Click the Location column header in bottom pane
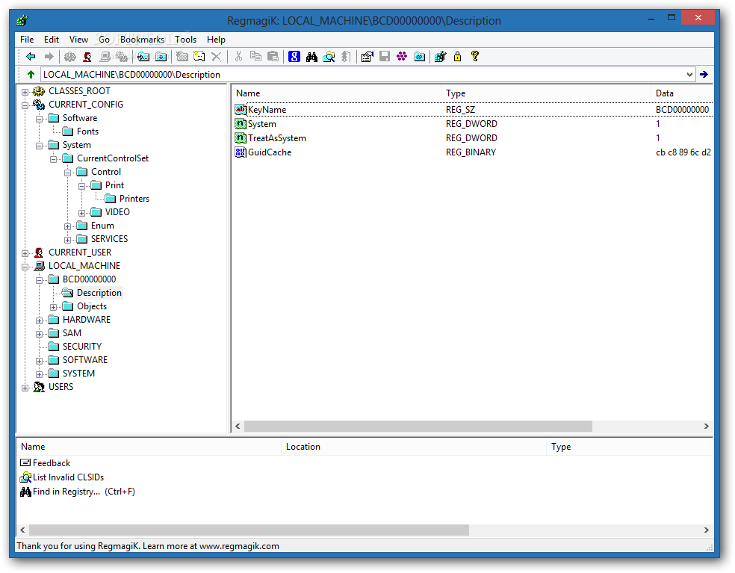The height and width of the screenshot is (573, 735). [414, 447]
